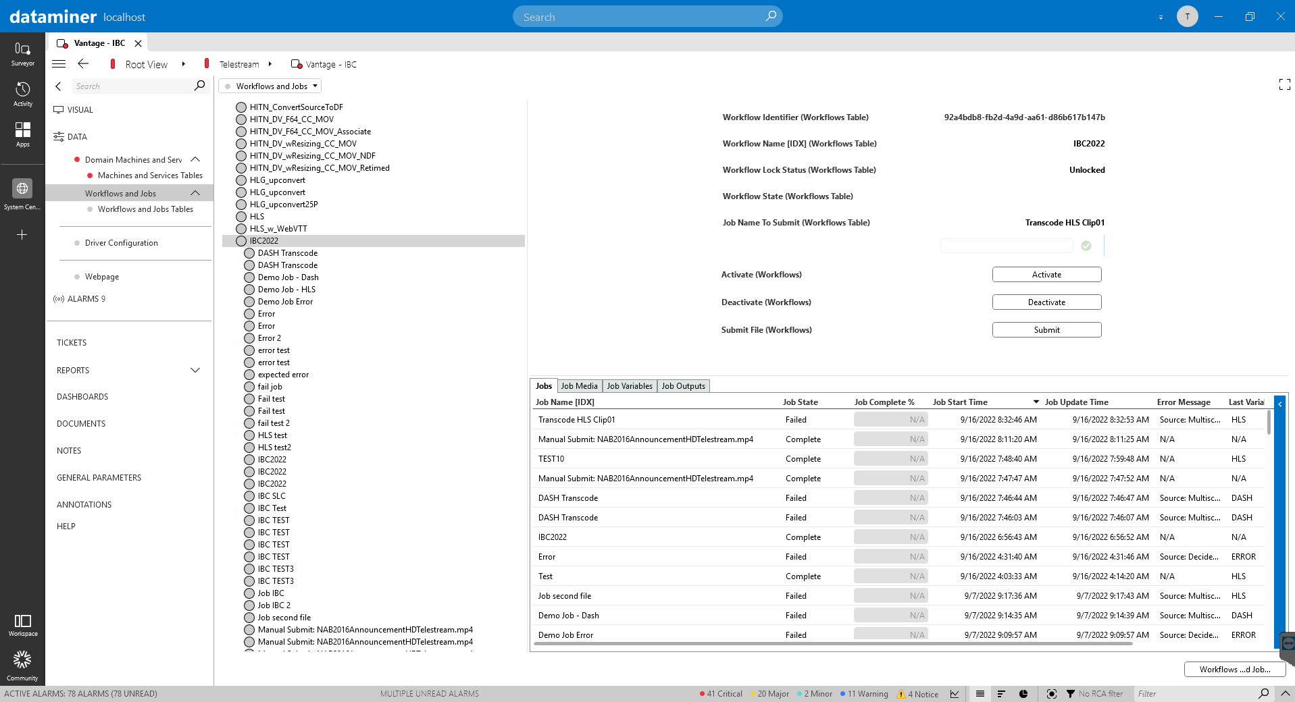Expand the Root View breadcrumb arrow
The image size is (1295, 702).
(183, 64)
